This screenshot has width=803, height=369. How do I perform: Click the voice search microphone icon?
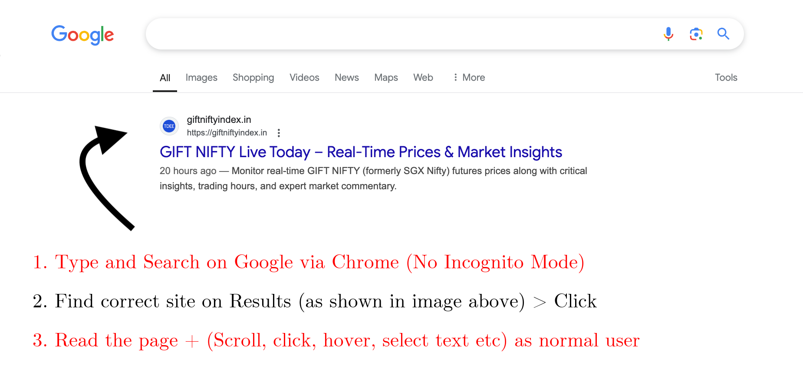tap(668, 34)
